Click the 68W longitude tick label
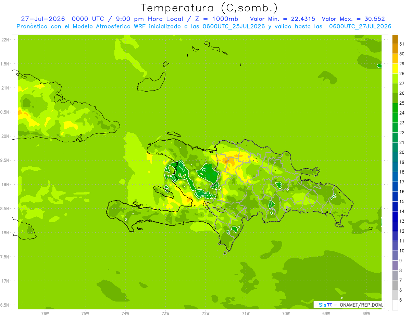The height and width of the screenshot is (318, 411). point(366,314)
